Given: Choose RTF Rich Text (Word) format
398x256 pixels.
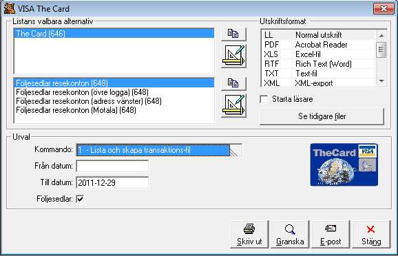Looking at the screenshot, I should 318,64.
